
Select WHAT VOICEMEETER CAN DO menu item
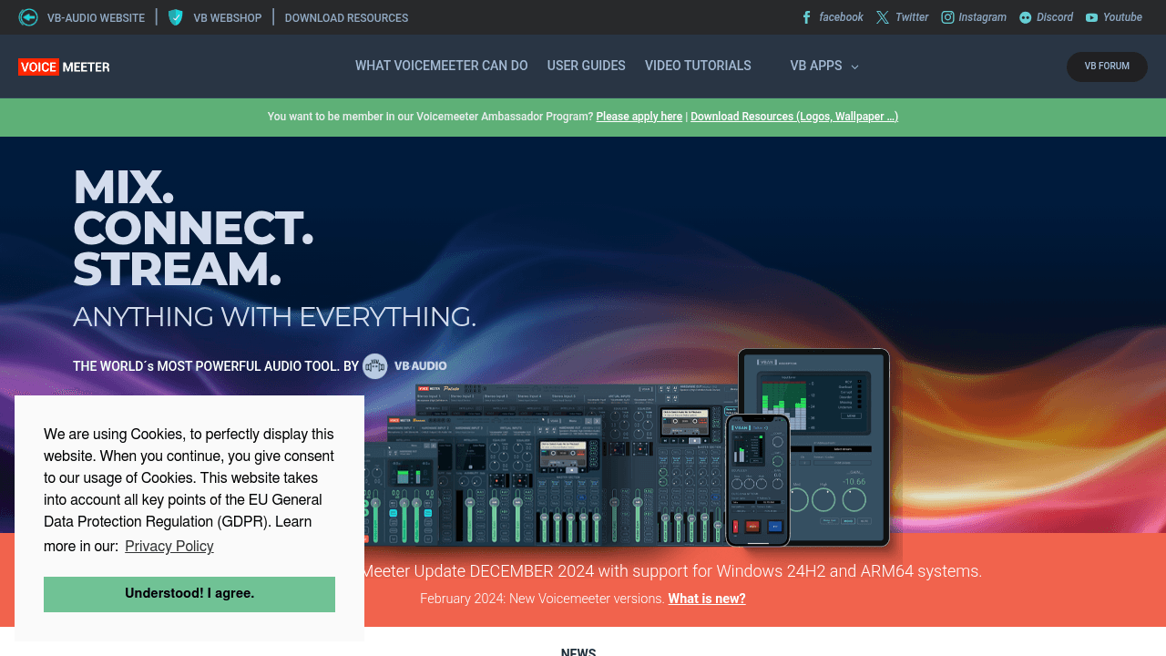click(441, 66)
